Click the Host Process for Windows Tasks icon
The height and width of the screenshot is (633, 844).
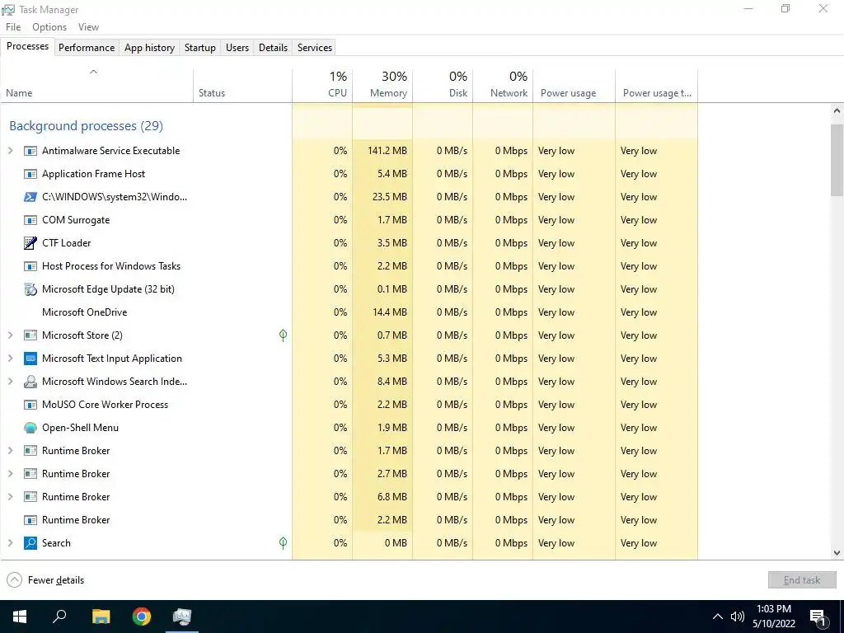[30, 266]
